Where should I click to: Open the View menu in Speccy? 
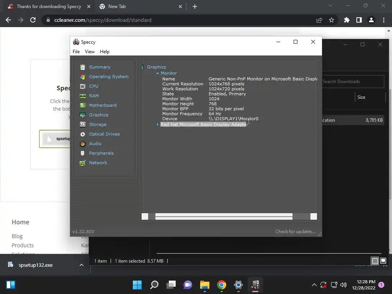point(90,52)
